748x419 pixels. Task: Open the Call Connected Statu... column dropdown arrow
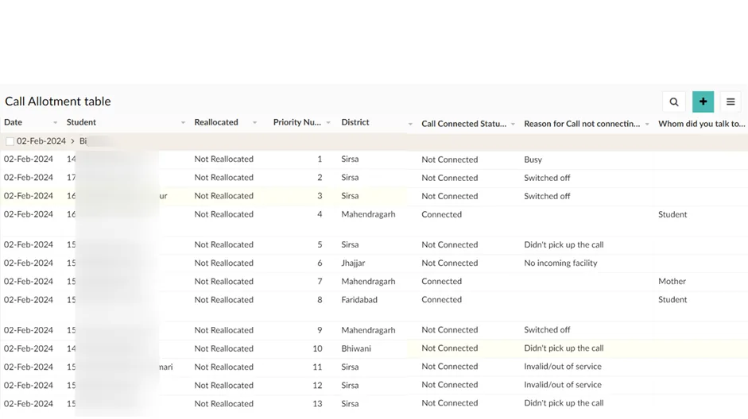click(x=513, y=124)
